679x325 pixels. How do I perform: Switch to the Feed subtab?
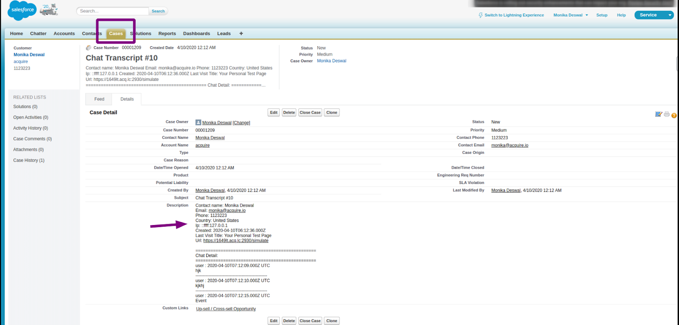[x=99, y=99]
